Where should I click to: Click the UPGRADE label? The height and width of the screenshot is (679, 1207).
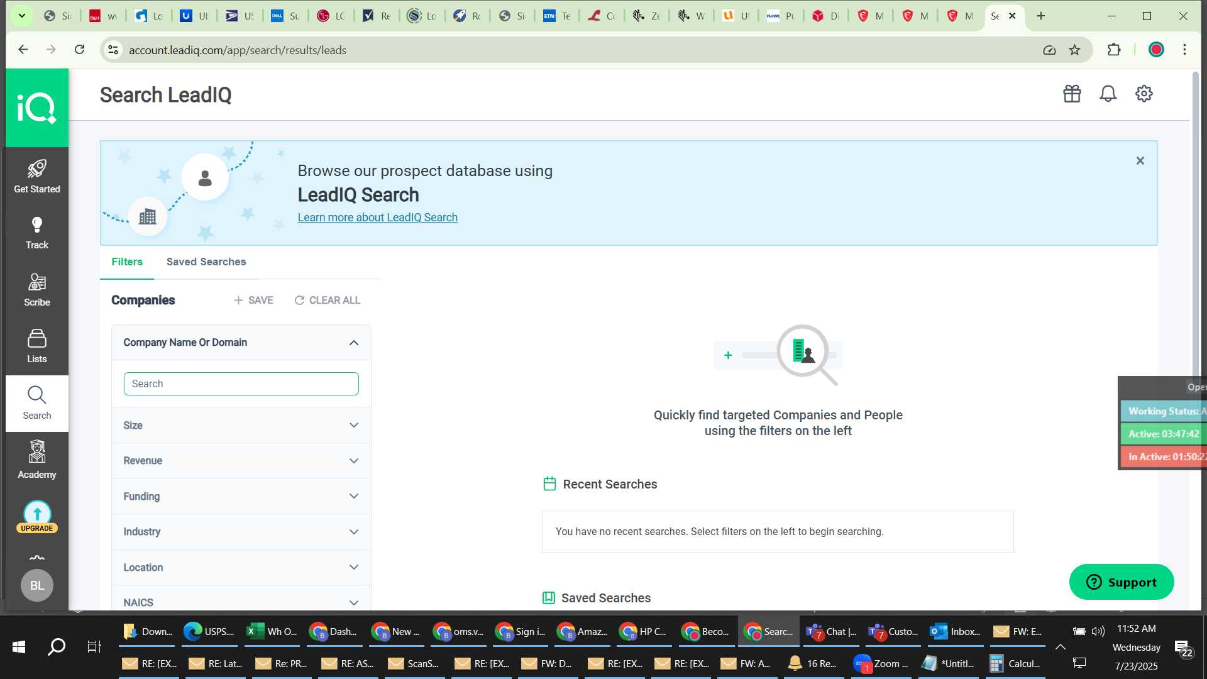[x=37, y=528]
